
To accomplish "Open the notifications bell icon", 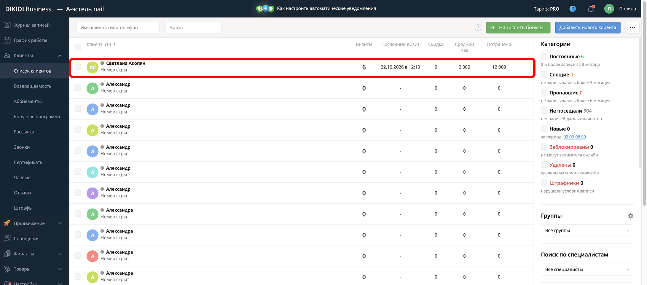I will [x=591, y=9].
